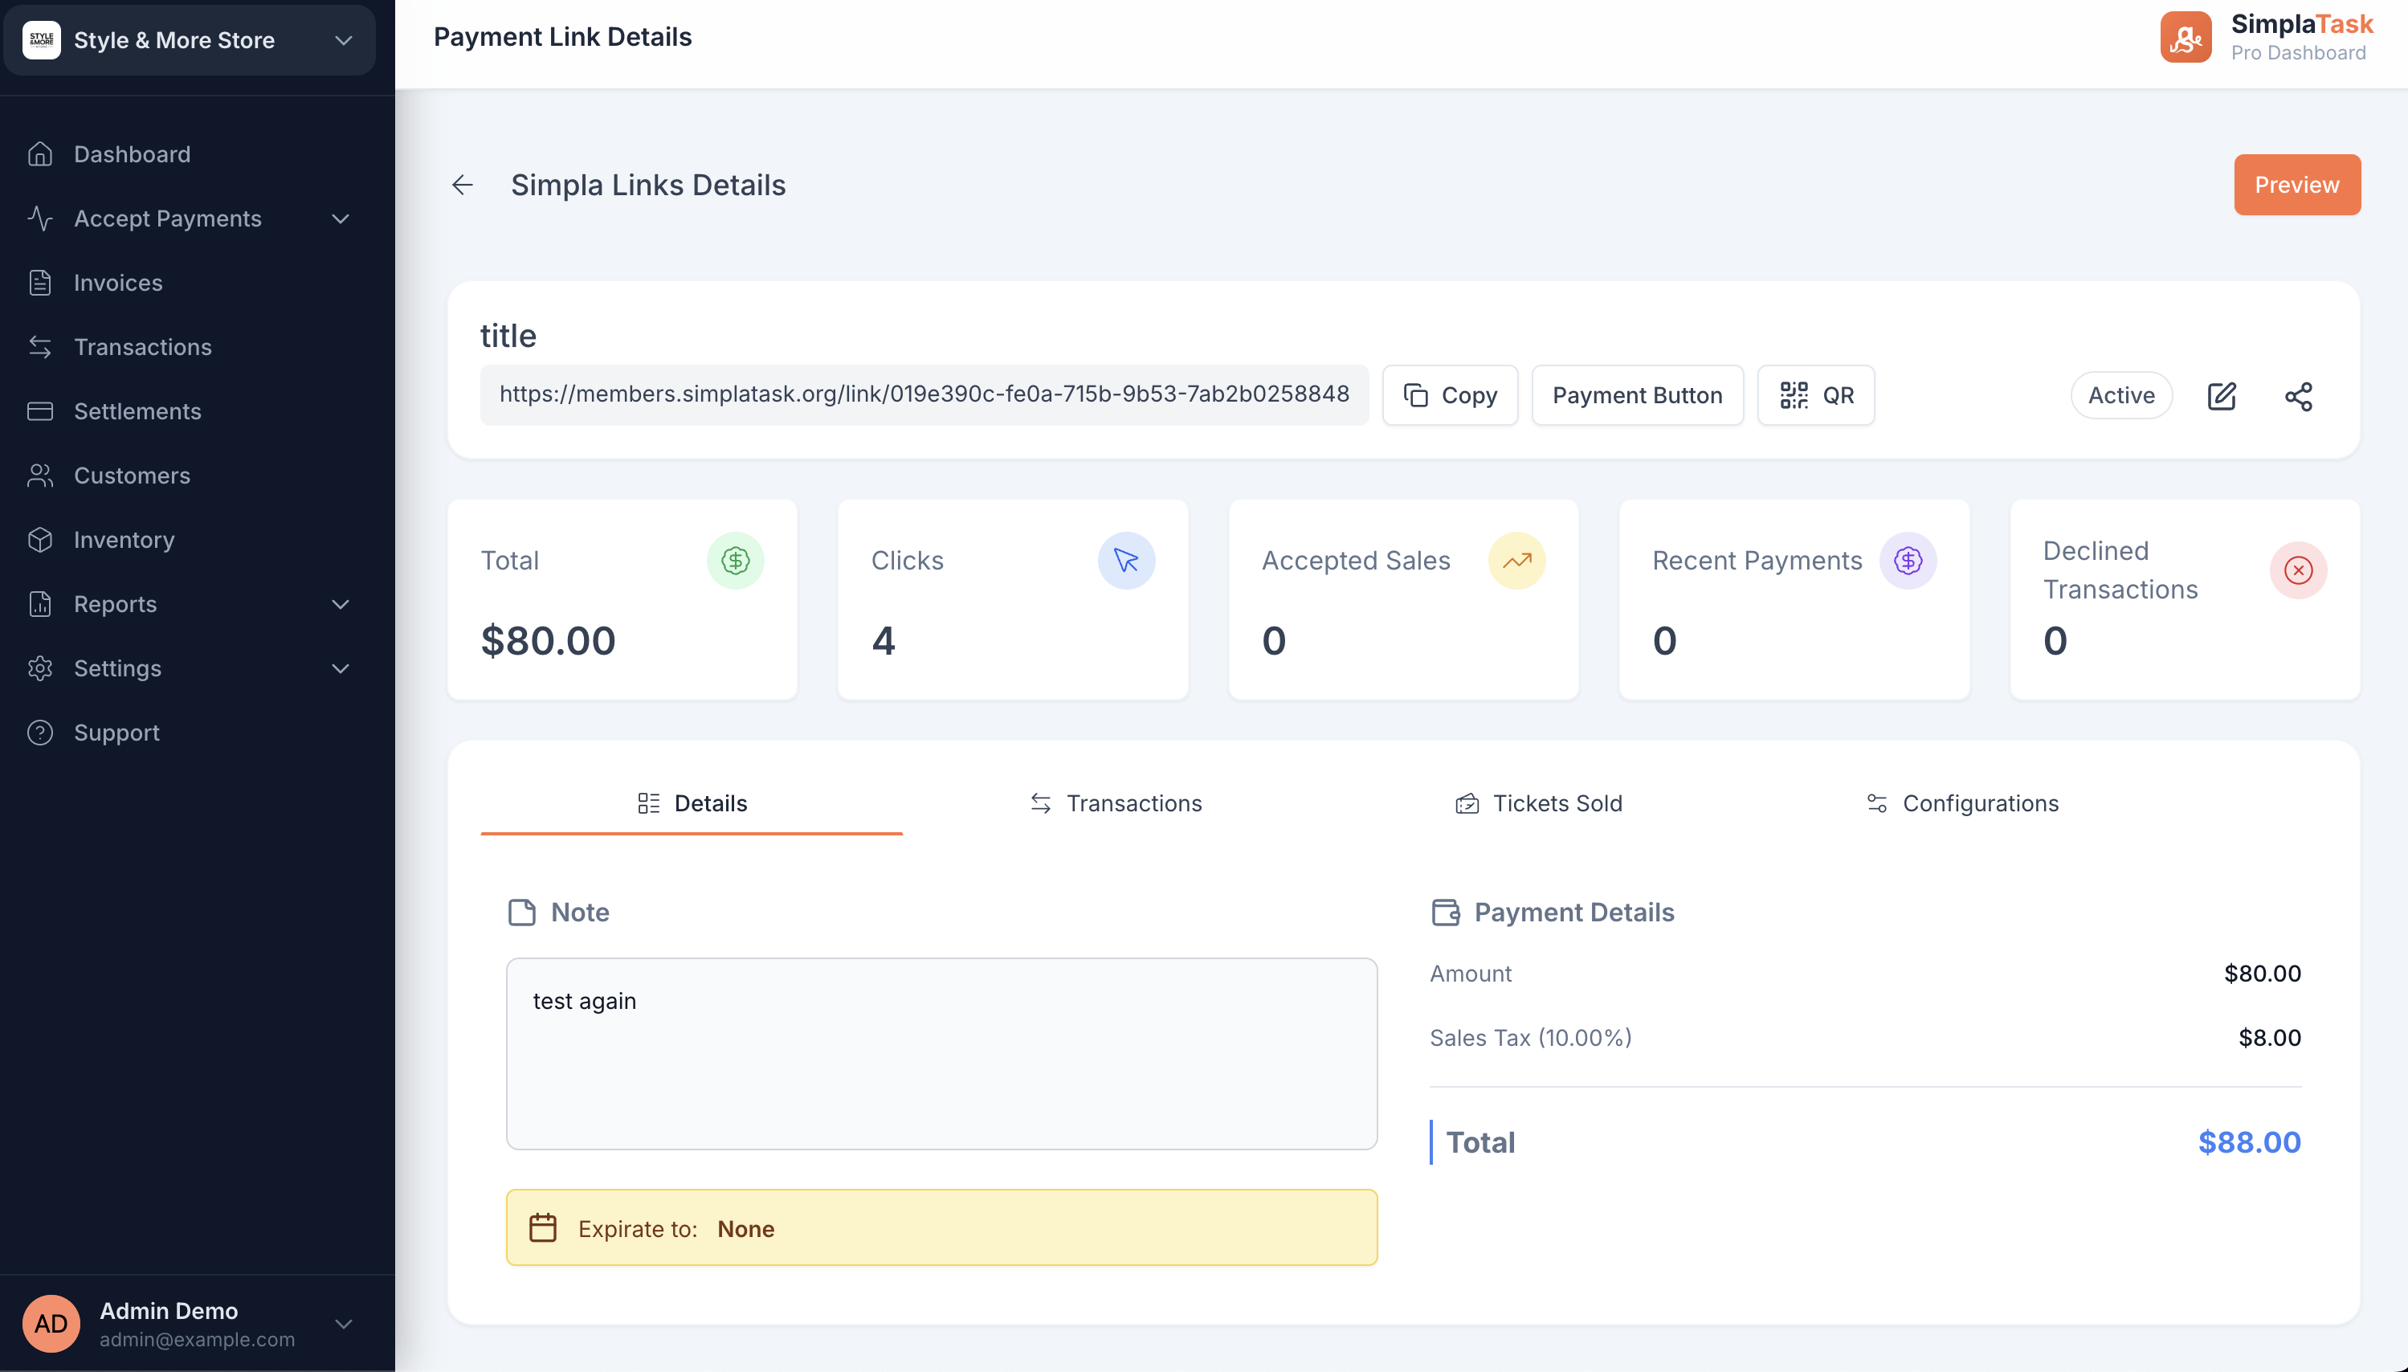
Task: Click the SimplaTask logo icon
Action: click(x=2186, y=37)
